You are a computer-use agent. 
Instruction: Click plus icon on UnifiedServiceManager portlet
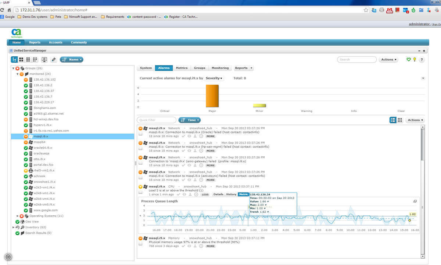(424, 51)
